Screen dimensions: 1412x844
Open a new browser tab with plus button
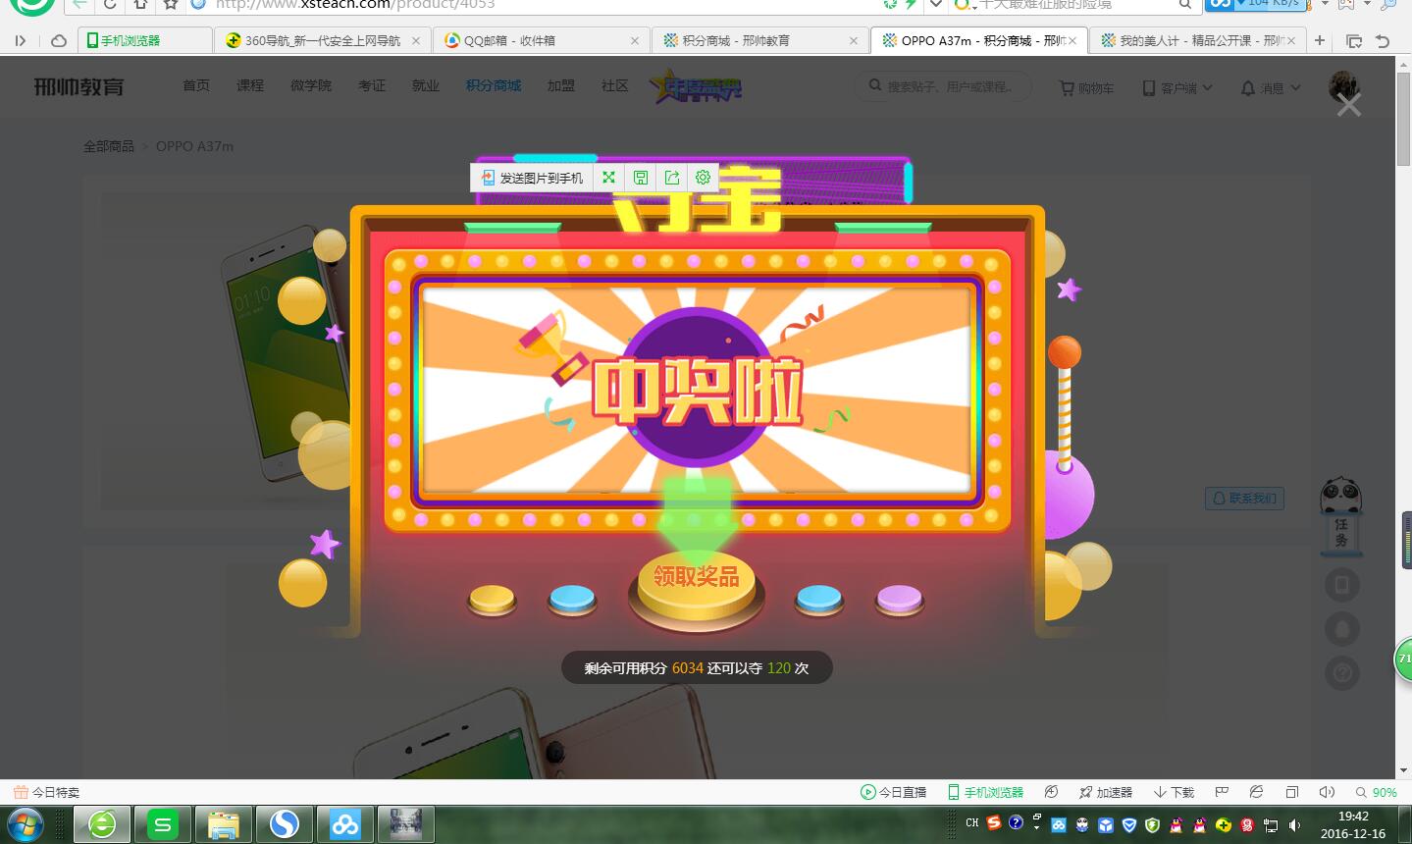click(1320, 40)
